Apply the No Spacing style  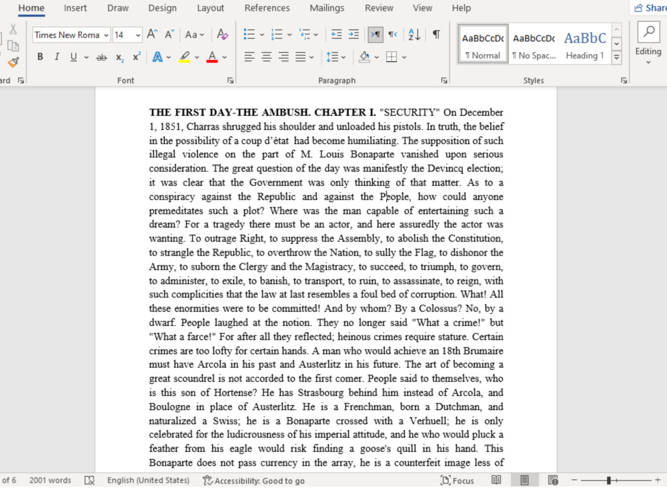click(x=534, y=44)
